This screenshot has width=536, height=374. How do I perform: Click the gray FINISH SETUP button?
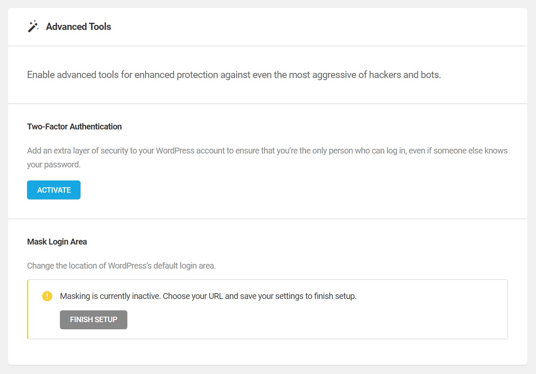click(94, 320)
